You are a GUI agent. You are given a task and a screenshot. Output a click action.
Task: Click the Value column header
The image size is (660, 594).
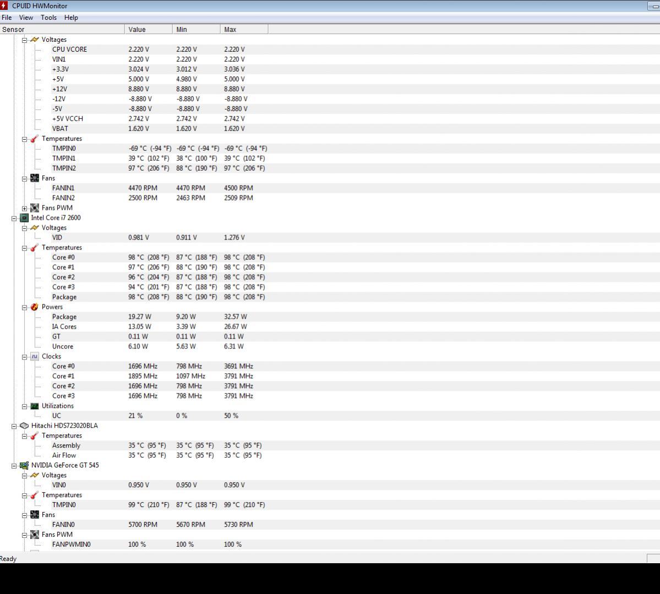(x=149, y=30)
